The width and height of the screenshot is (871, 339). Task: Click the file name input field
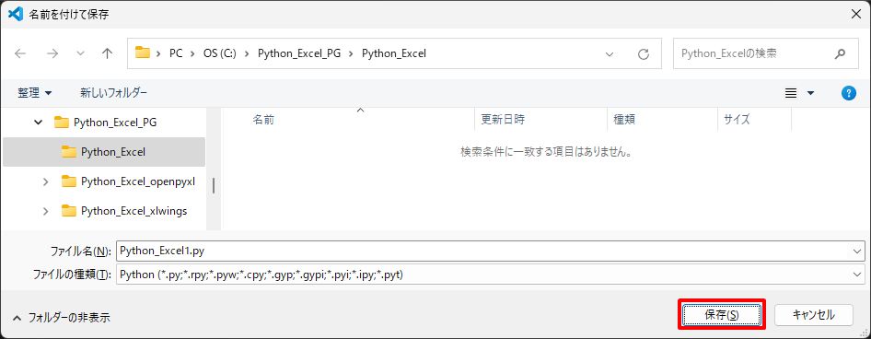pos(483,251)
